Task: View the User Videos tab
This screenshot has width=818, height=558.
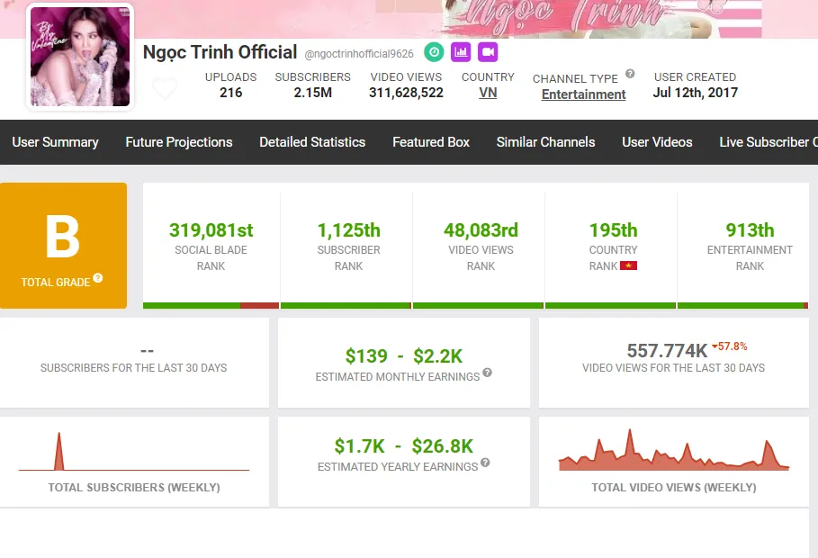Action: pos(657,142)
